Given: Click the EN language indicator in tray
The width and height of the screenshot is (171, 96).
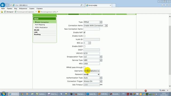Looking at the screenshot, I should point(123,94).
